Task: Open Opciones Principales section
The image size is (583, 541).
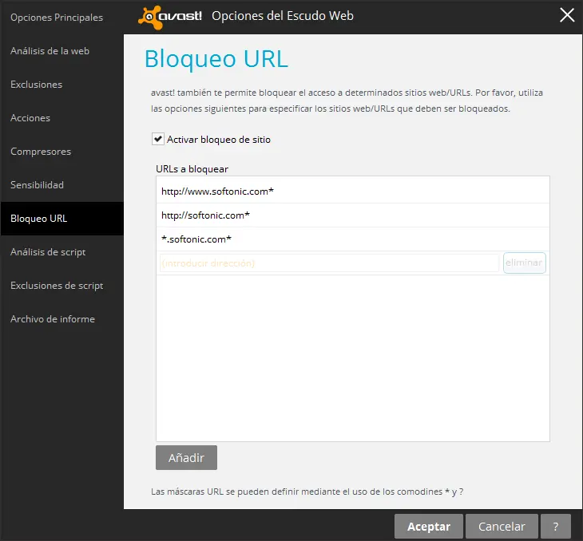Action: click(x=57, y=18)
